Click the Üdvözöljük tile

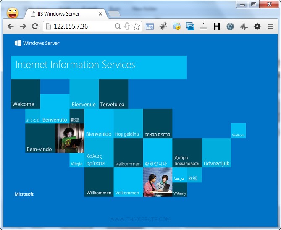(x=216, y=153)
